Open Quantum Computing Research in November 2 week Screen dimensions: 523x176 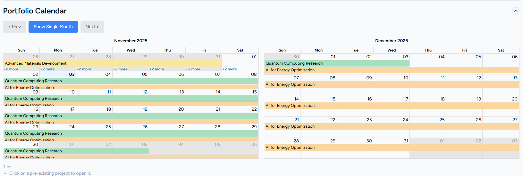click(x=131, y=81)
